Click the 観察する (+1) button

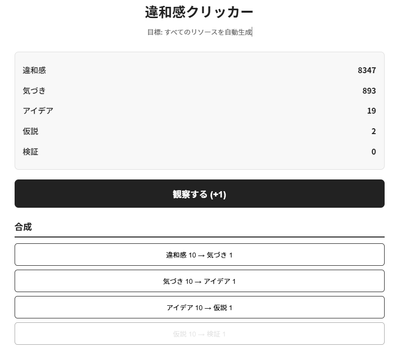tap(199, 194)
